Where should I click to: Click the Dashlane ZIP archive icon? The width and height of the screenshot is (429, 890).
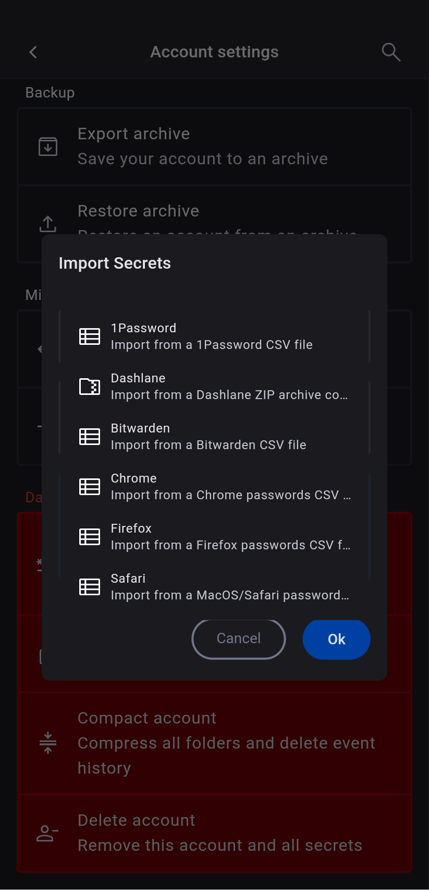[x=90, y=387]
